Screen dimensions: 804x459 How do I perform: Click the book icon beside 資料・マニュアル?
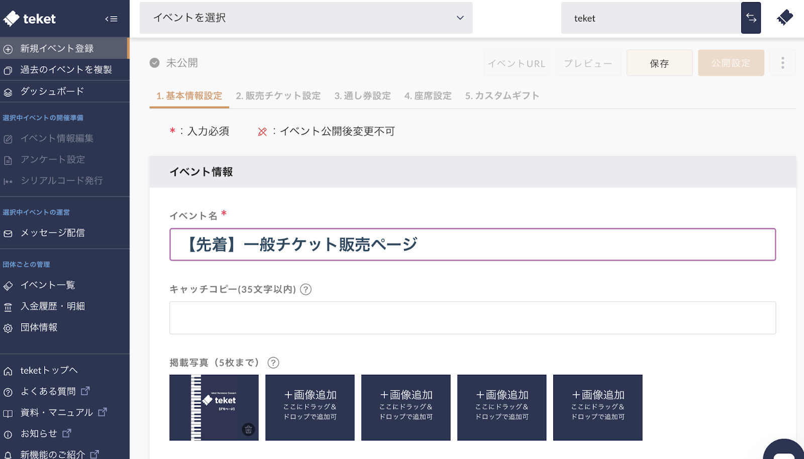8,413
